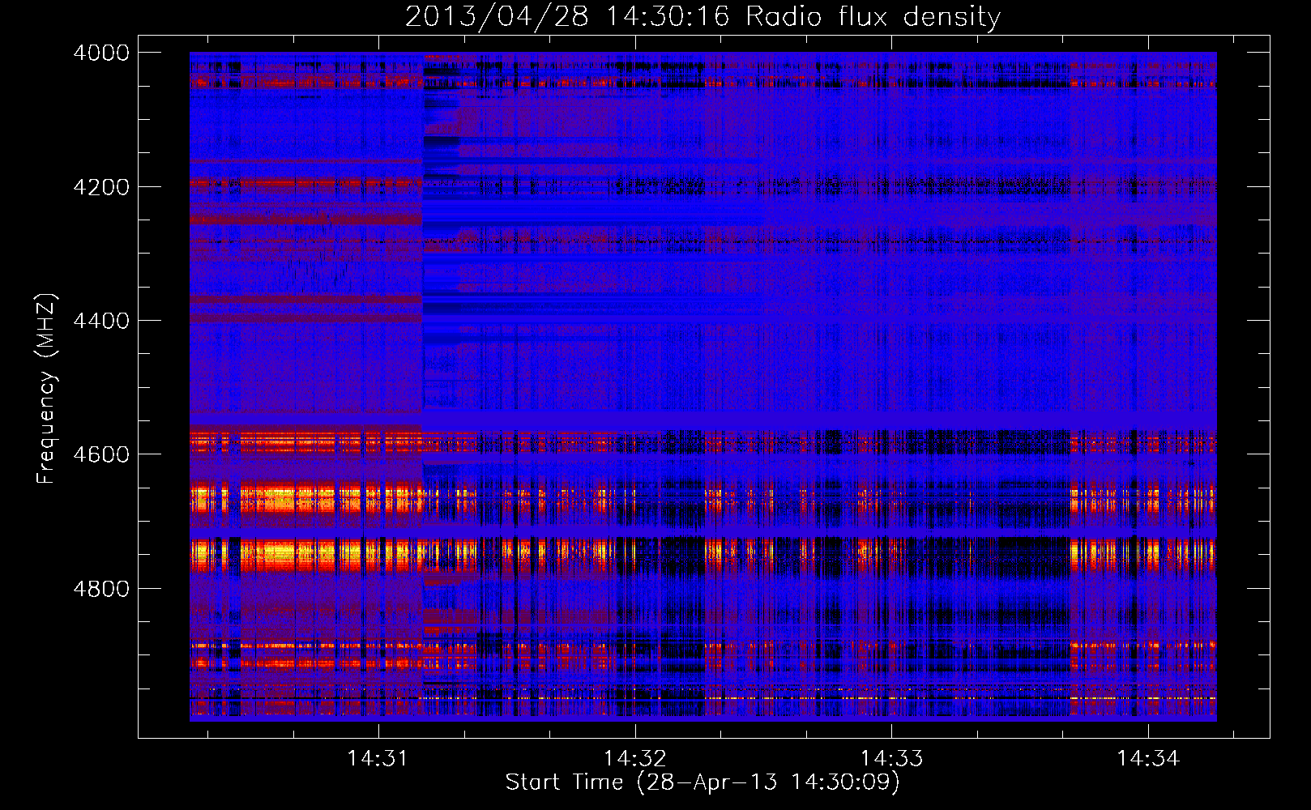Click the plot title '2013/04/28 14:30:16 Radio flux density'

[702, 16]
